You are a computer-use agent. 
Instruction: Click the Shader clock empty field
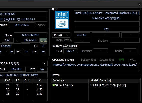(130, 51)
